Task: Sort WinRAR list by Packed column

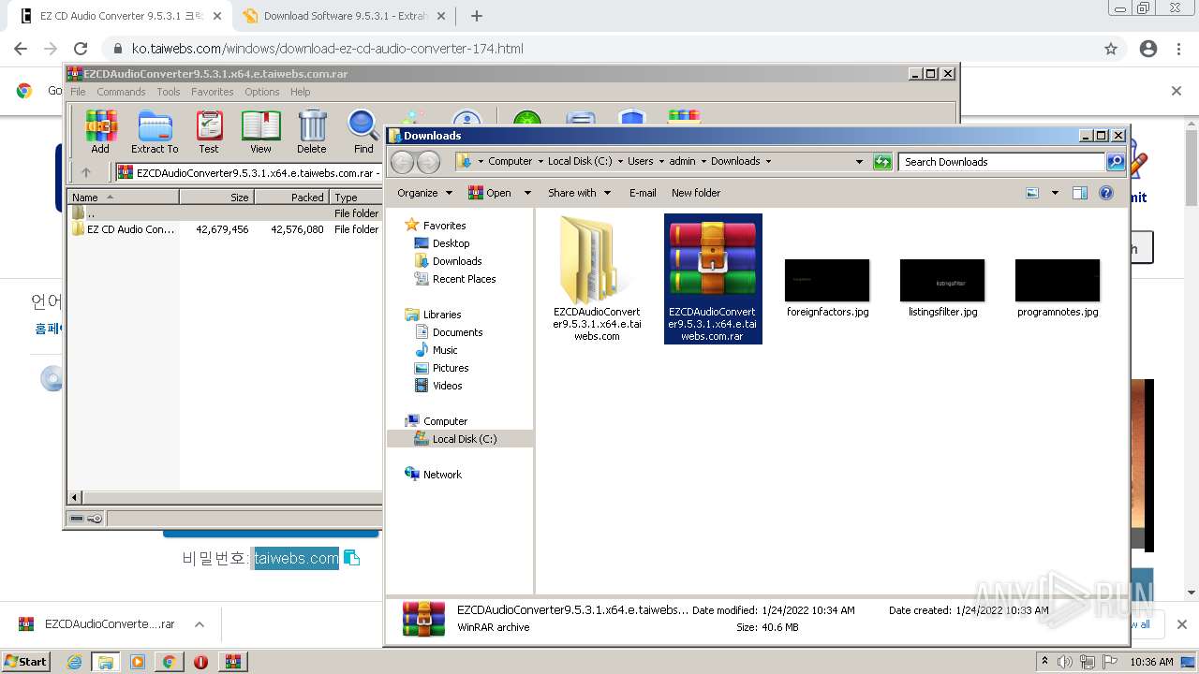Action: point(291,198)
